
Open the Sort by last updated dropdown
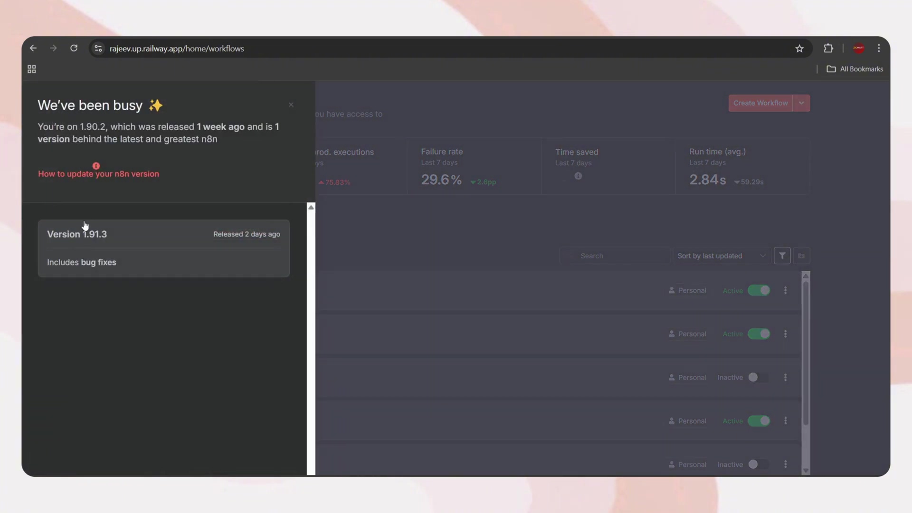pyautogui.click(x=721, y=256)
